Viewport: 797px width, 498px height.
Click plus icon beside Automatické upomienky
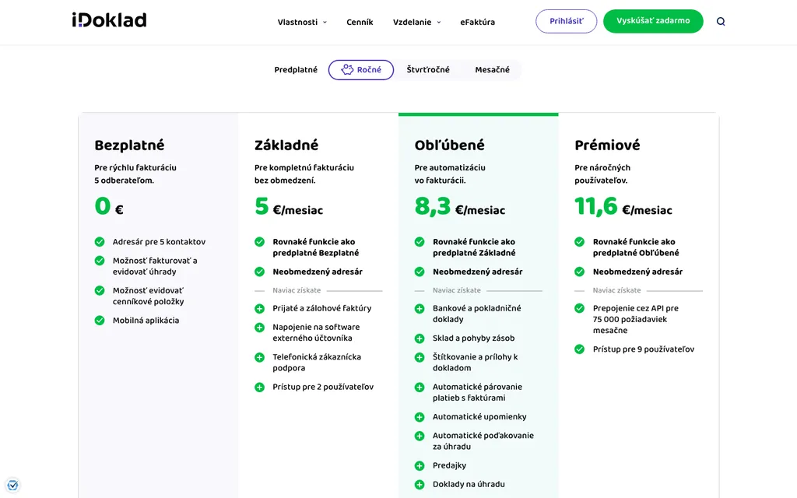pyautogui.click(x=420, y=417)
